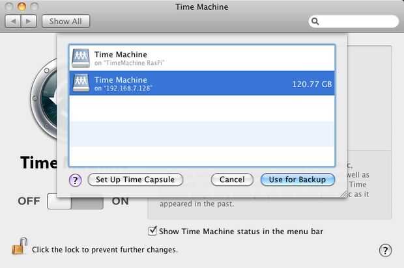Image resolution: width=404 pixels, height=268 pixels.
Task: Uncheck Show Time Machine status in menu bar
Action: (153, 231)
